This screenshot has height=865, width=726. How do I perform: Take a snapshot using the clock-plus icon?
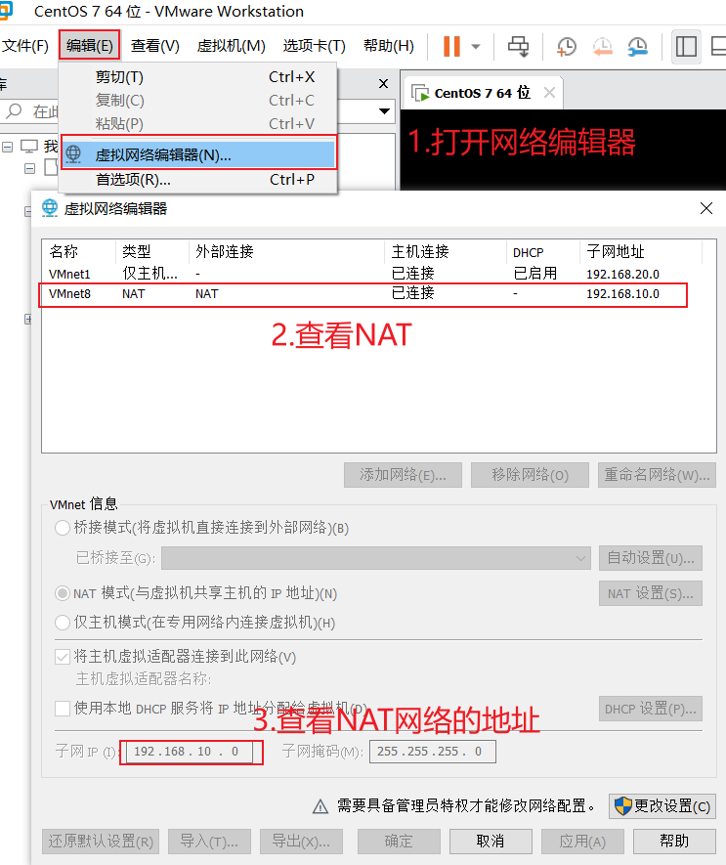point(566,47)
